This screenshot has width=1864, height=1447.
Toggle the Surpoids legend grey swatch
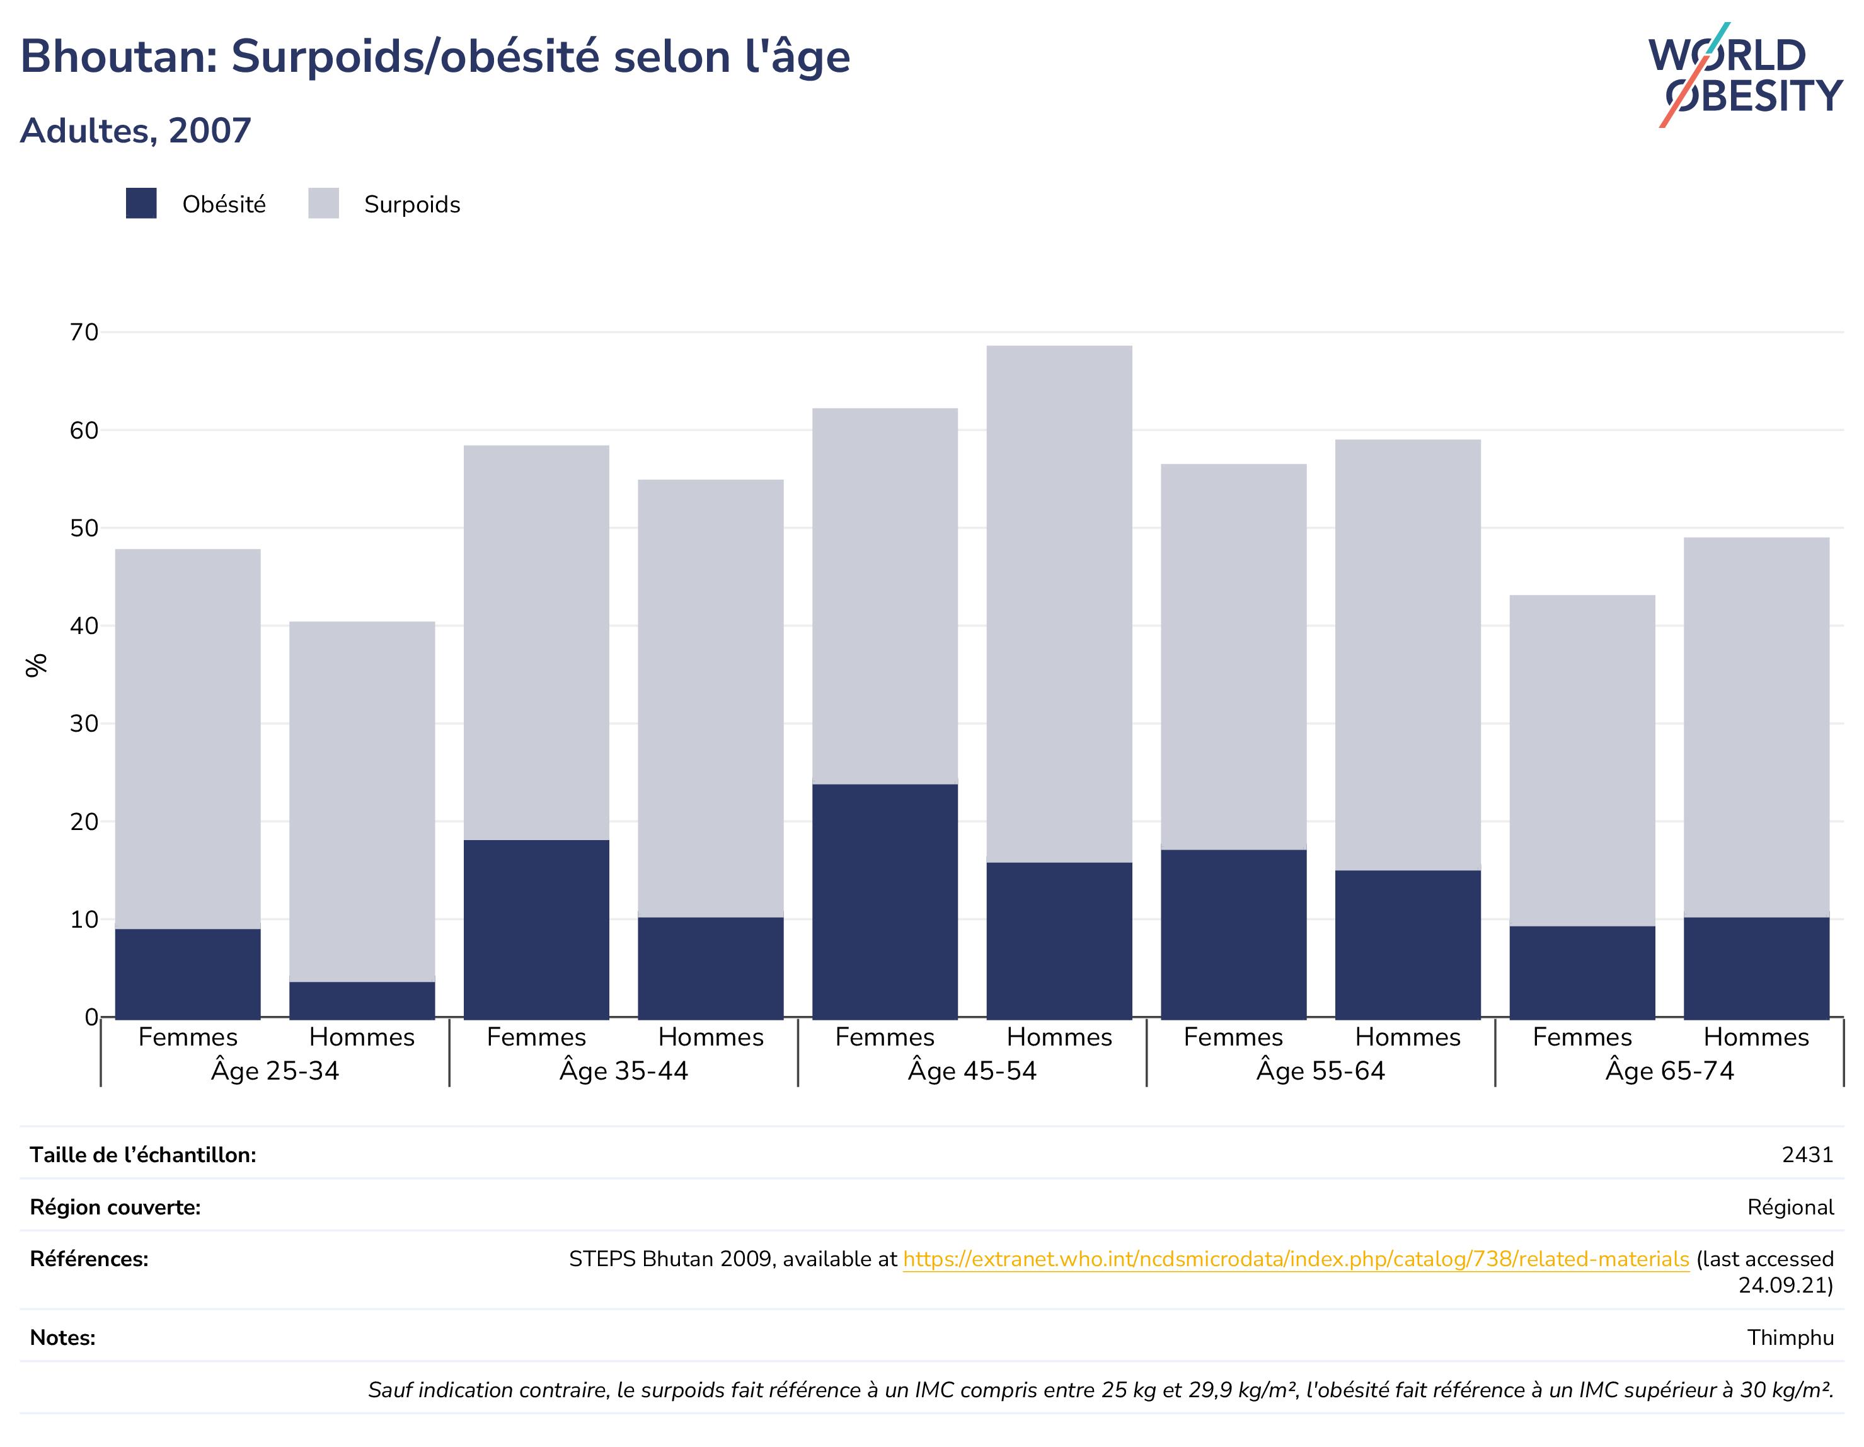pyautogui.click(x=323, y=203)
